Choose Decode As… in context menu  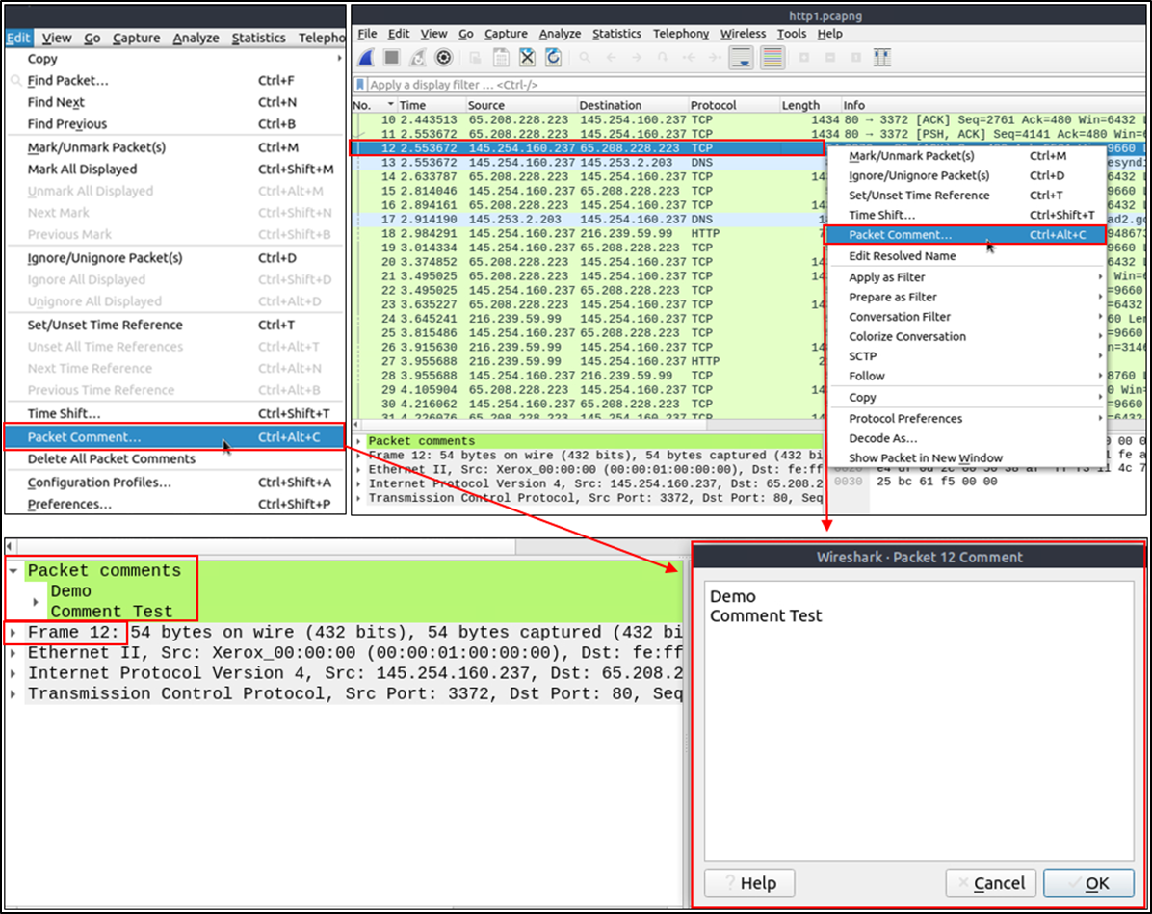pos(966,438)
